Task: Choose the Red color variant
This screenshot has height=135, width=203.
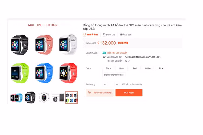Action: [135, 68]
